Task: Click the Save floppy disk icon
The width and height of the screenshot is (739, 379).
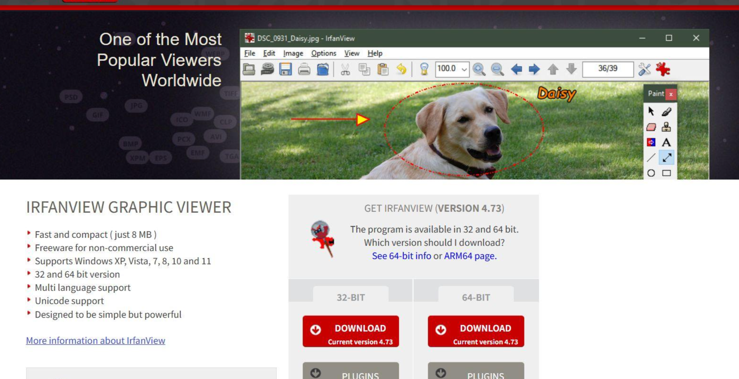Action: [285, 69]
